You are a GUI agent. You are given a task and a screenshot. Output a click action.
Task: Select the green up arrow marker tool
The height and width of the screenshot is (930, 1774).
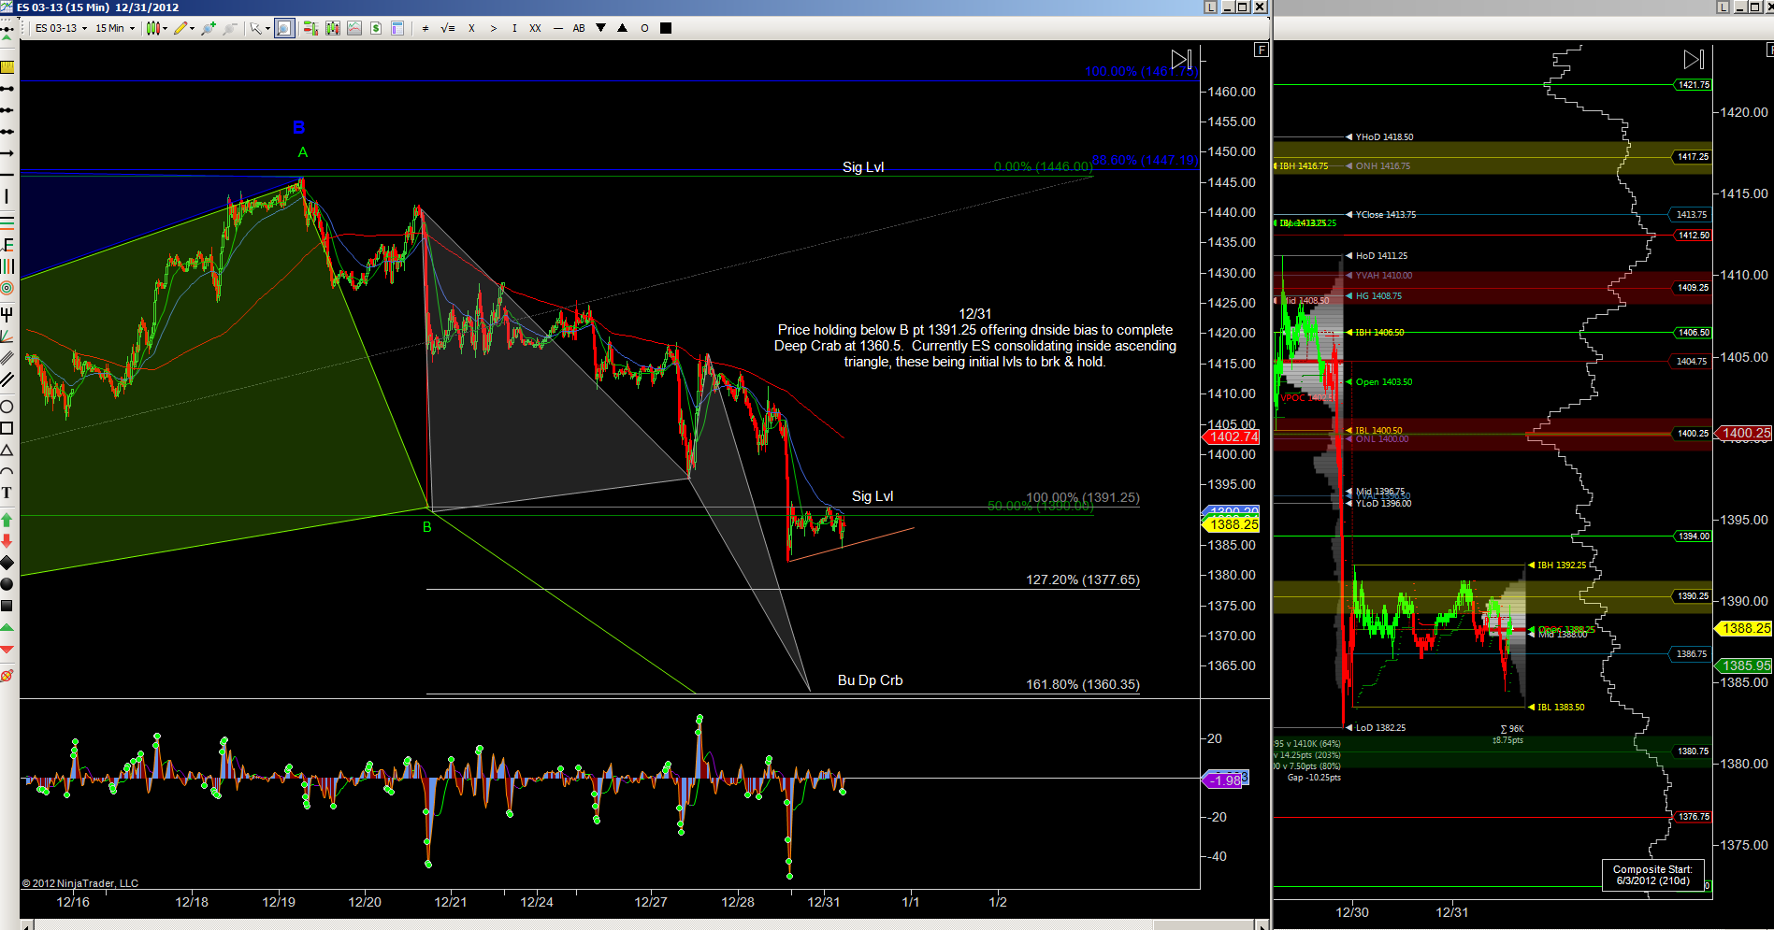(7, 519)
